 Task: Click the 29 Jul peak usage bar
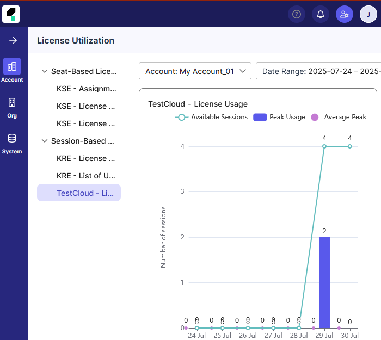click(x=324, y=282)
